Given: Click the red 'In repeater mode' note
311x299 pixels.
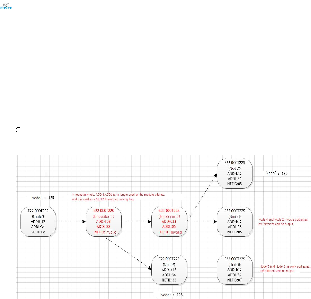Looking at the screenshot, I should click(118, 197).
